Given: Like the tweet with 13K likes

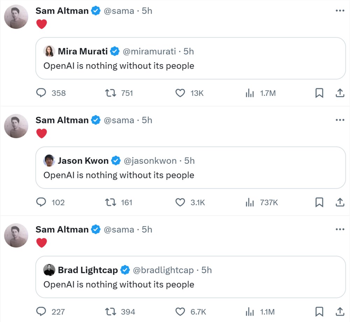Looking at the screenshot, I should pos(180,93).
